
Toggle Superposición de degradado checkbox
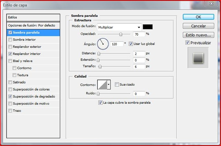[x=10, y=96]
